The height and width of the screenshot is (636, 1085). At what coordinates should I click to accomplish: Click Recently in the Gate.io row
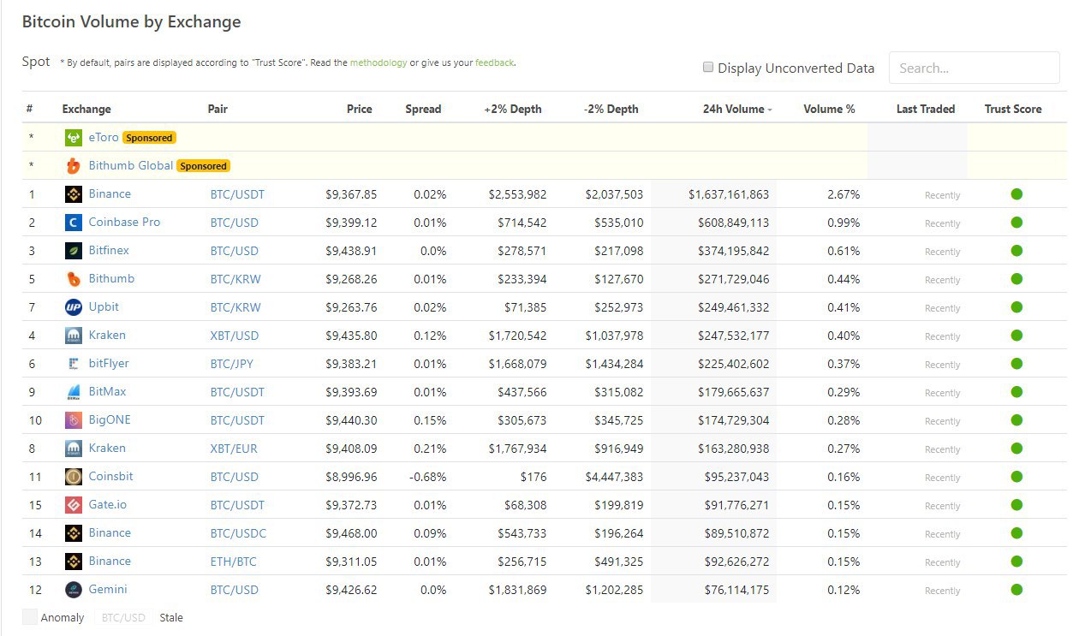[942, 506]
